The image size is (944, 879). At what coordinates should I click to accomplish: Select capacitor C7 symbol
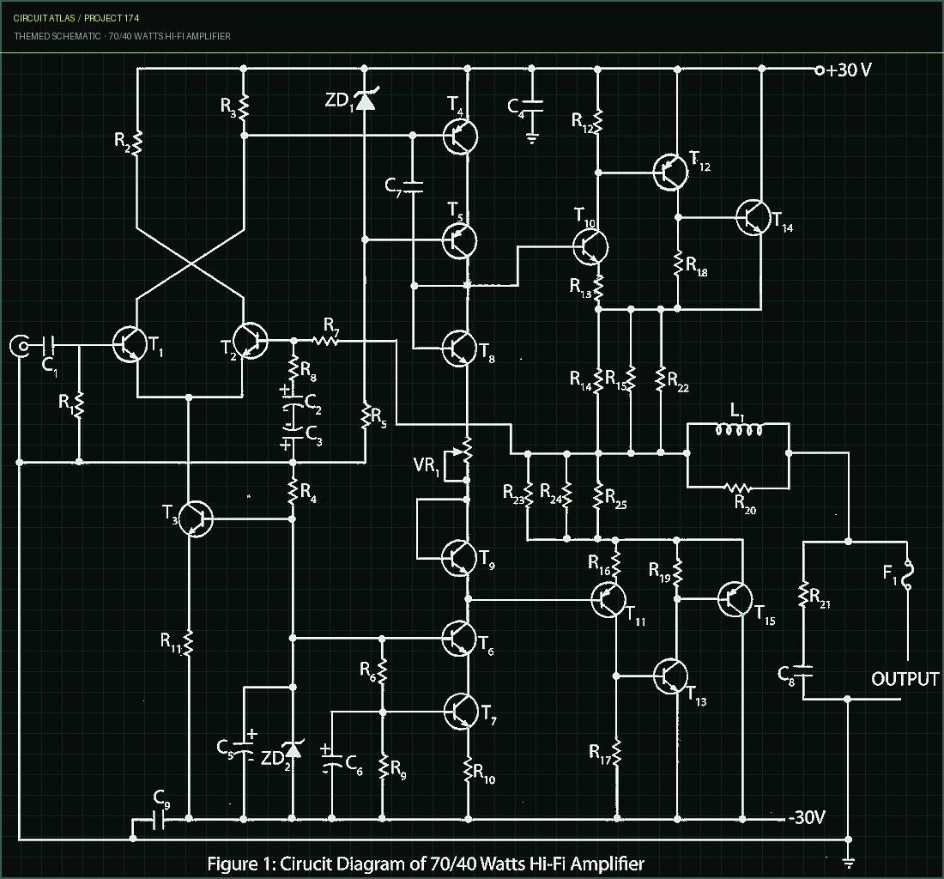[x=413, y=186]
